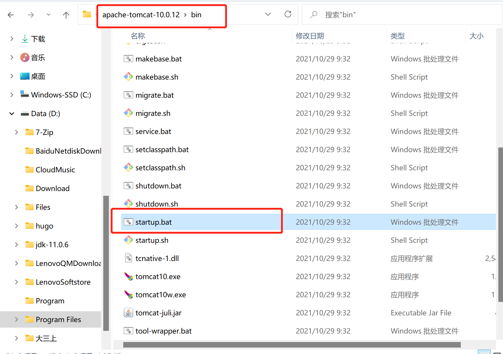Collapse the Data (D:) drive node
Viewport: 503px width, 354px height.
[12, 114]
